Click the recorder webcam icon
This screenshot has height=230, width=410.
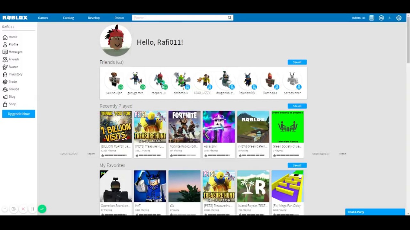14,209
